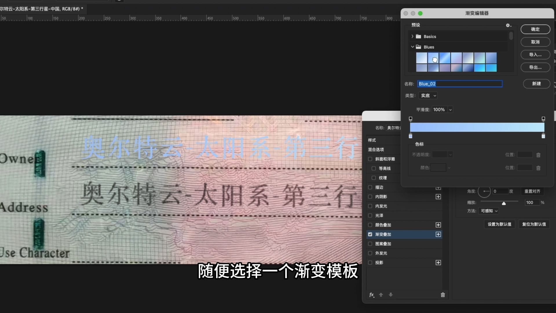Uncheck the 渐变叠加 checkbox
Image resolution: width=556 pixels, height=313 pixels.
(x=370, y=234)
